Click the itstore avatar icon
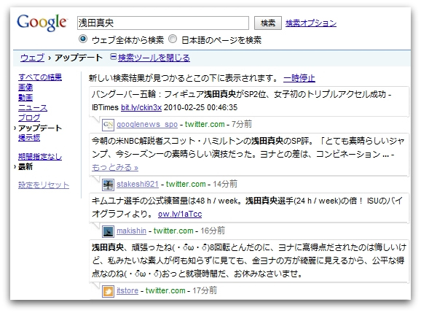421x313 pixels. click(x=108, y=291)
